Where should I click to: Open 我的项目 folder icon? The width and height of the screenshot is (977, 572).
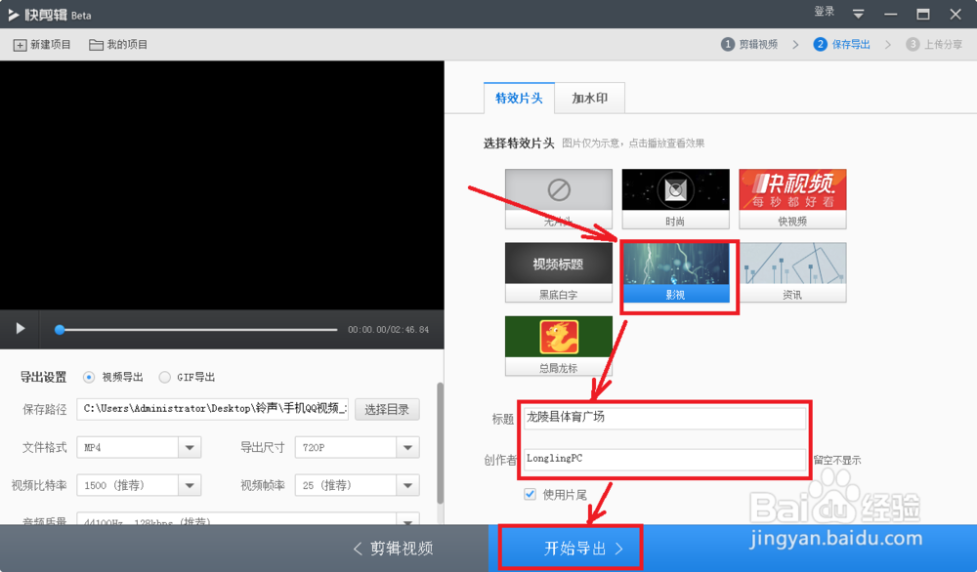click(96, 45)
